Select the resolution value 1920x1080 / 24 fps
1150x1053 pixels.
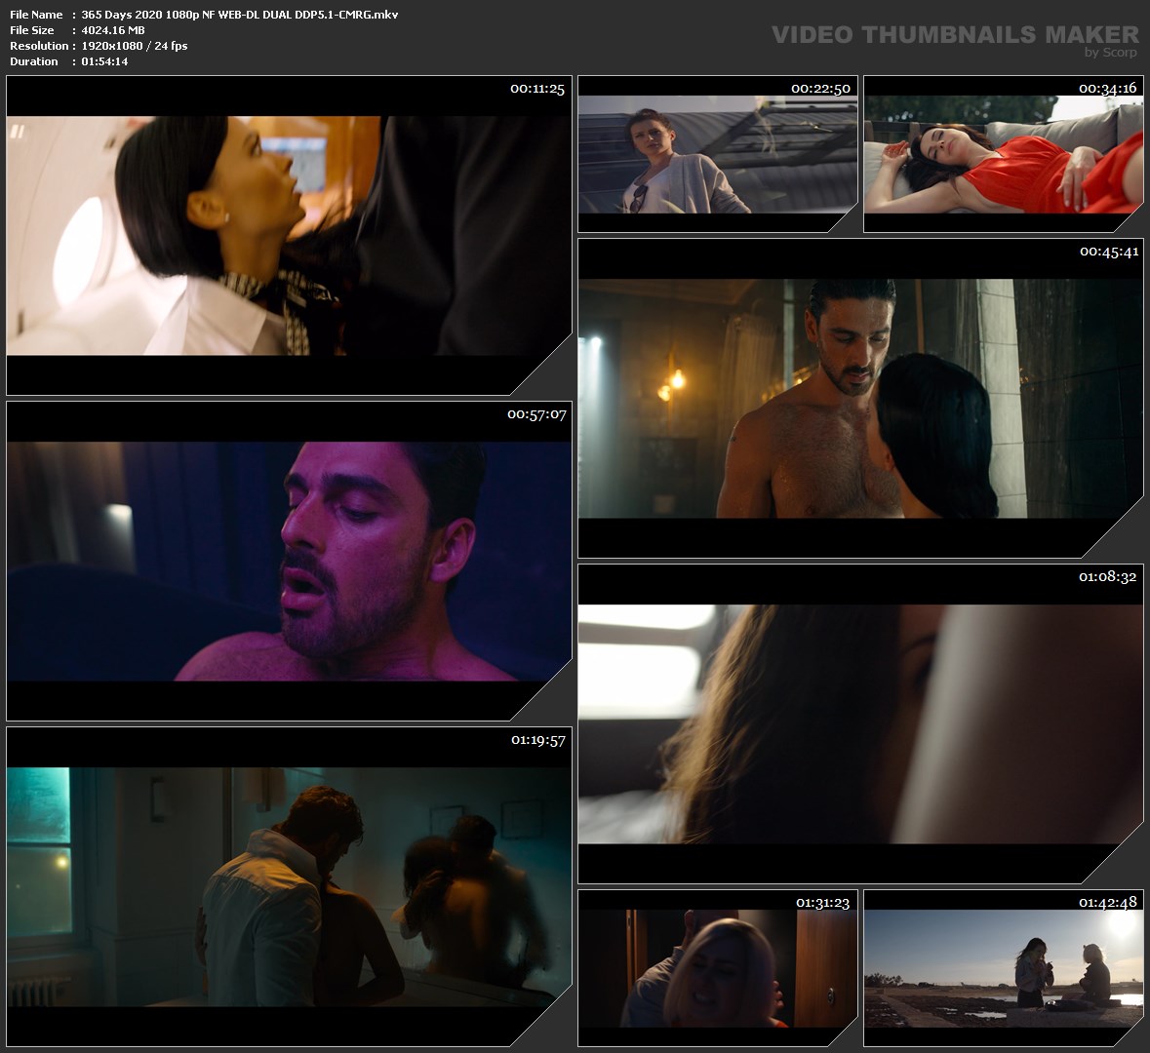[135, 46]
